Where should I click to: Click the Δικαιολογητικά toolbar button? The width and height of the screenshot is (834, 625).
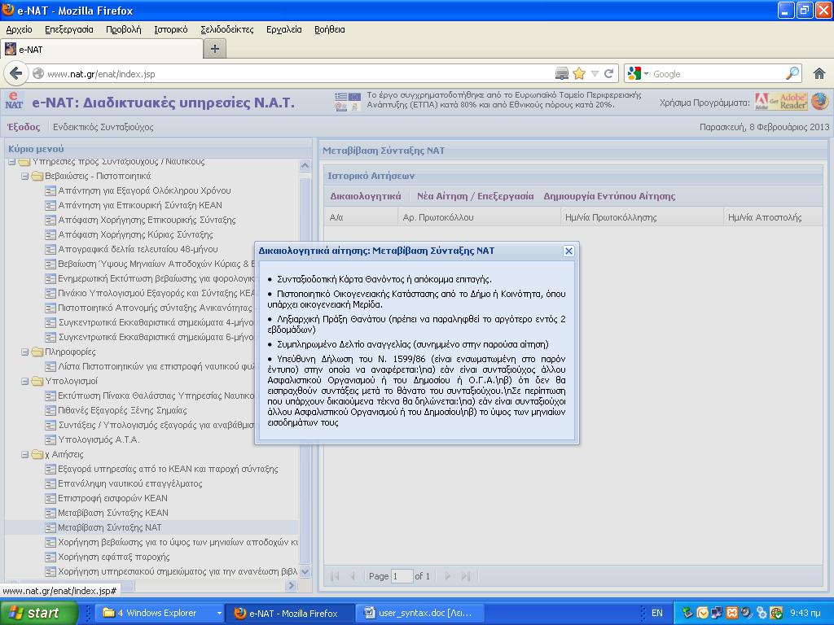click(x=366, y=196)
